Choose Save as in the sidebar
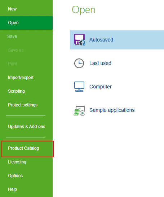The width and height of the screenshot is (164, 197). coord(16,50)
